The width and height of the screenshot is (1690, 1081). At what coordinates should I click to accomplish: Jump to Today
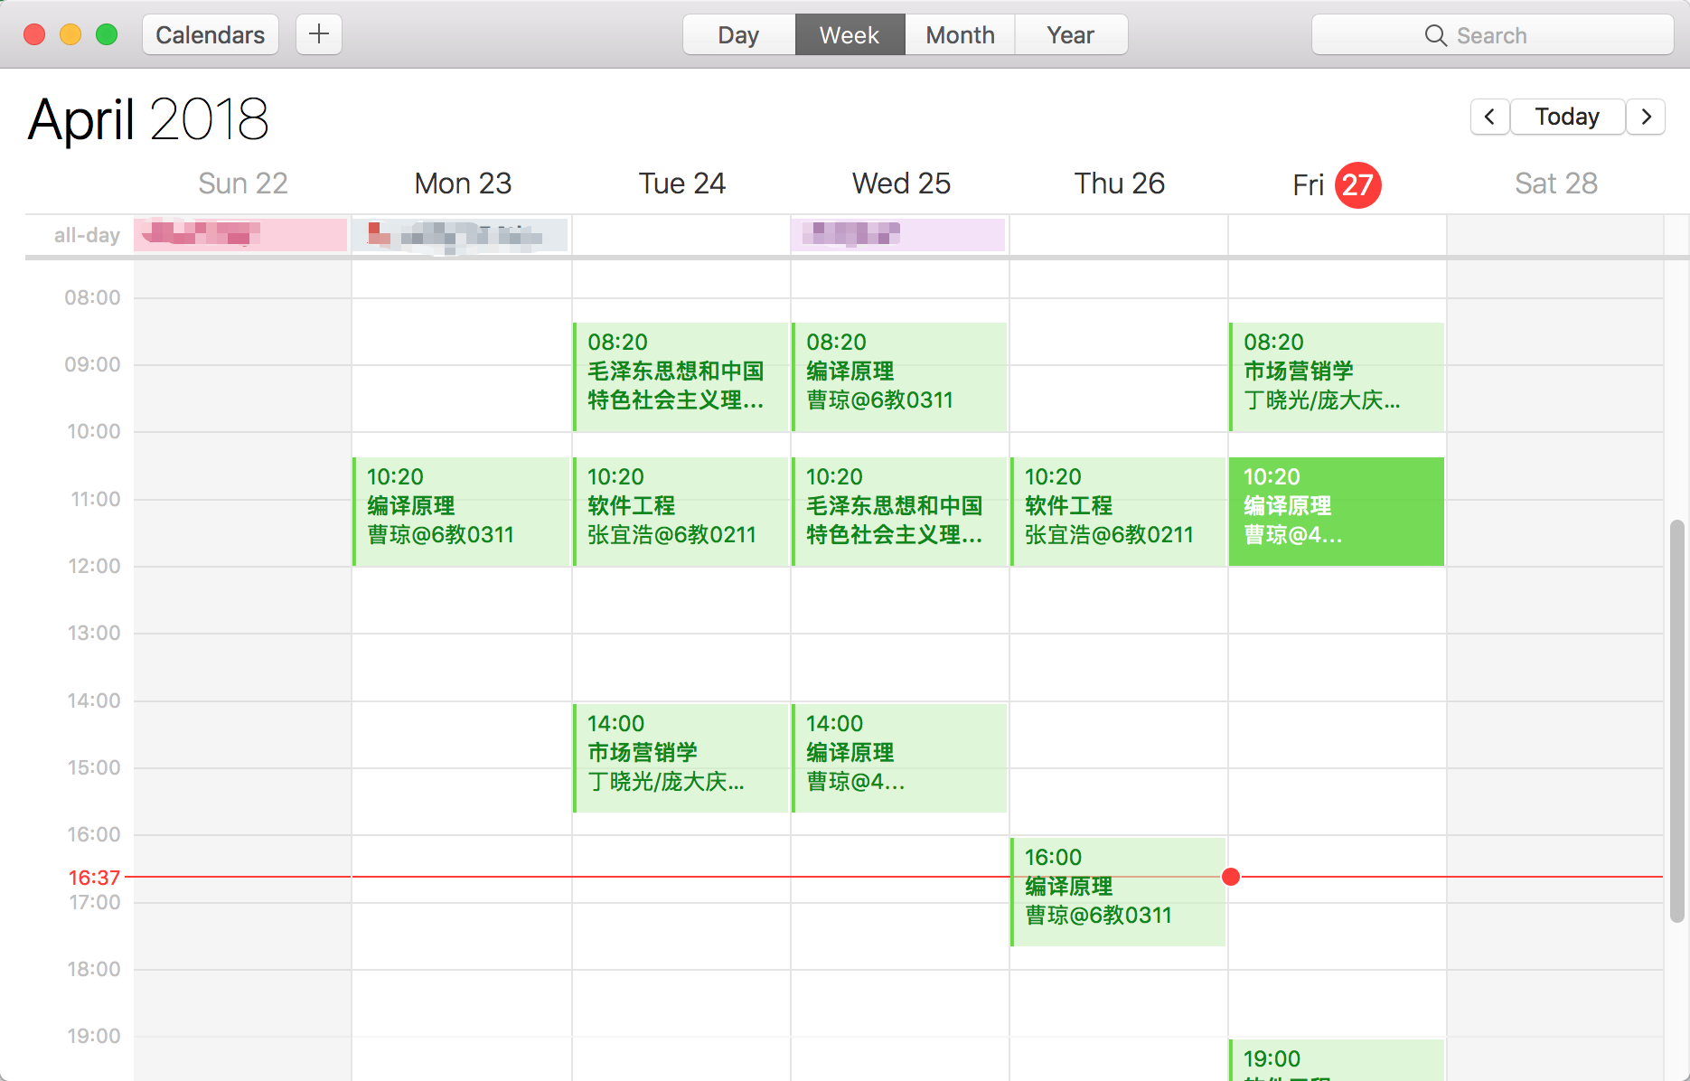[1567, 117]
